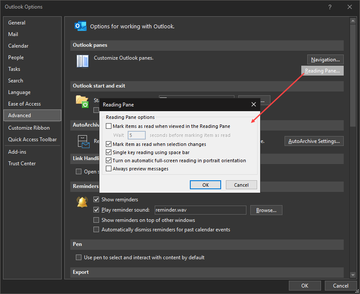Select the Calendar category

tap(33, 46)
